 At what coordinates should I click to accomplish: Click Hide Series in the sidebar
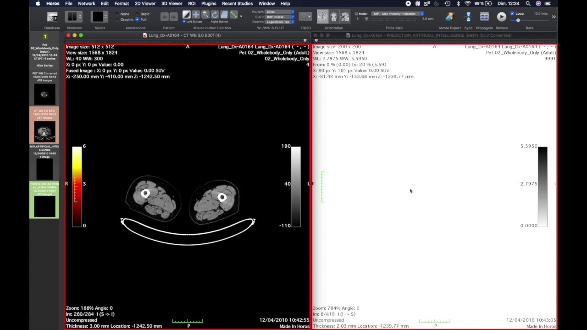point(44,66)
